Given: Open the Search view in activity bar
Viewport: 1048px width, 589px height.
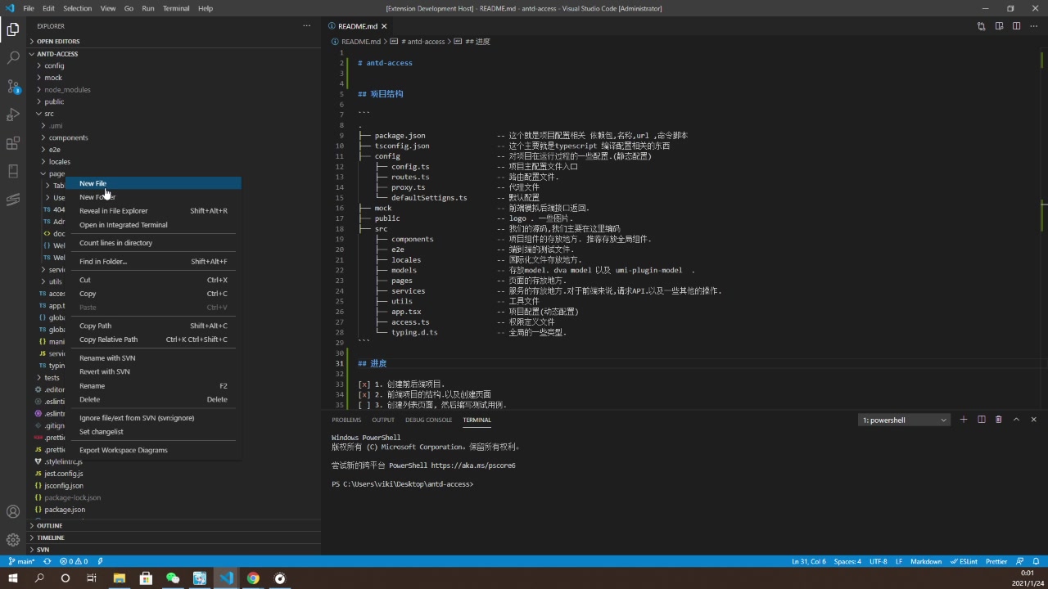Looking at the screenshot, I should (x=13, y=58).
